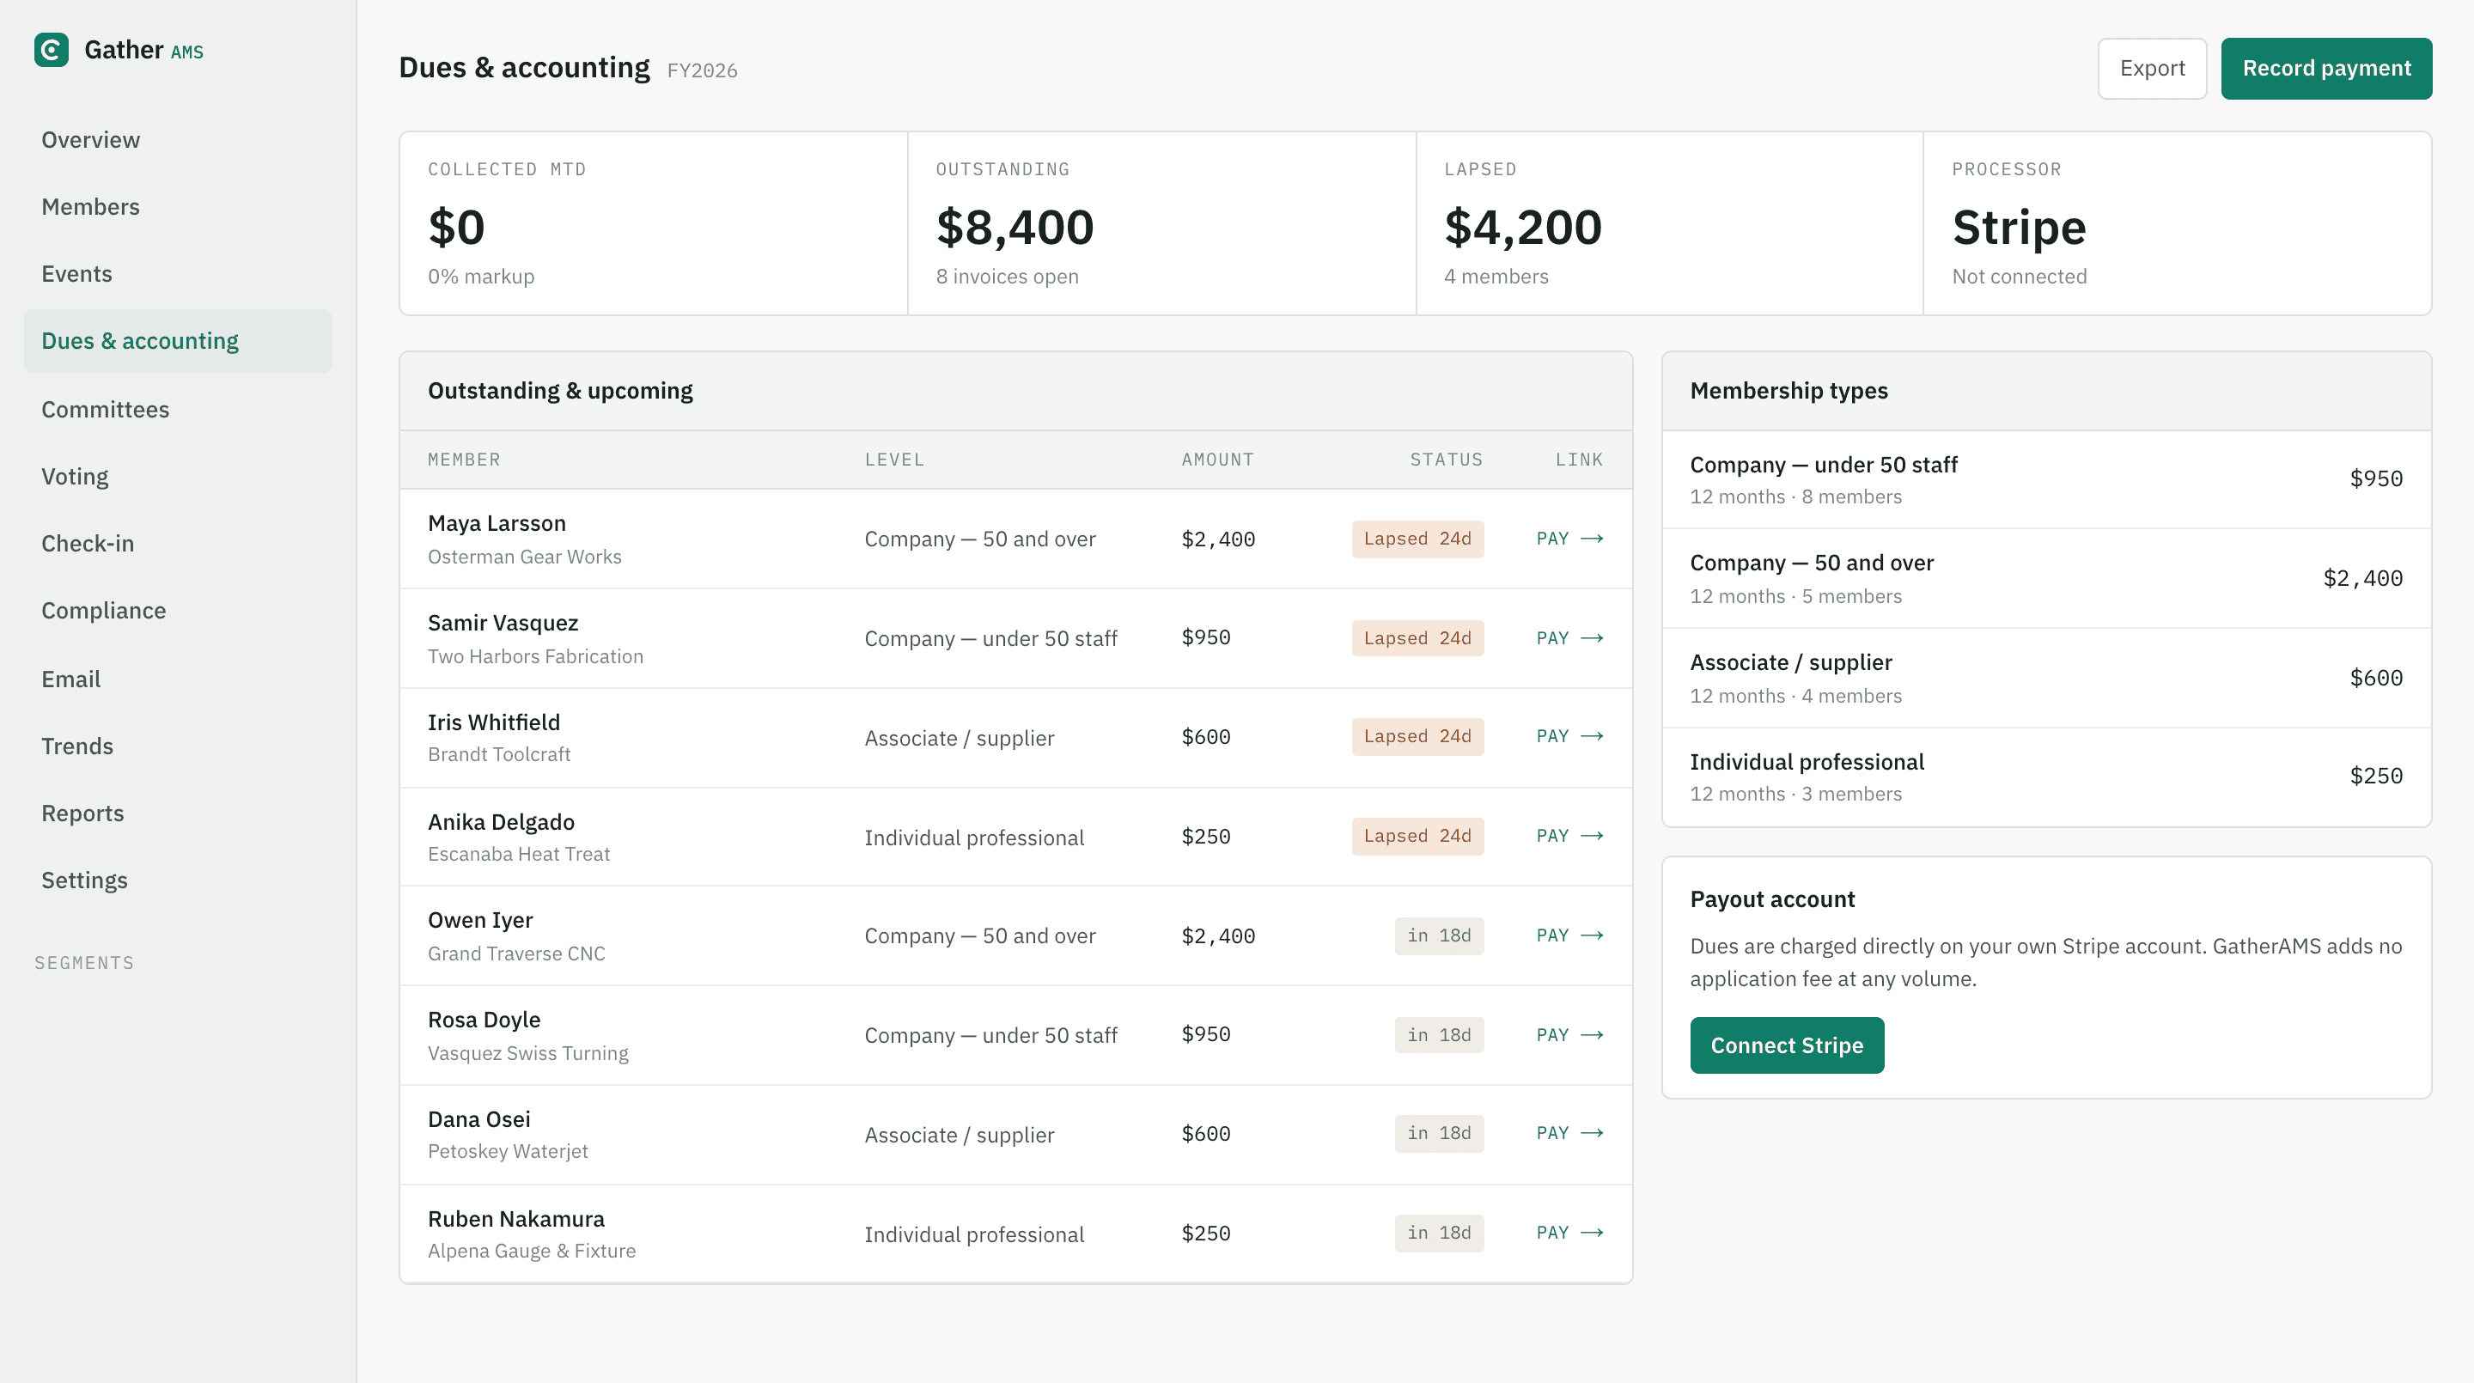2474x1383 pixels.
Task: Click the Export button
Action: (x=2151, y=68)
